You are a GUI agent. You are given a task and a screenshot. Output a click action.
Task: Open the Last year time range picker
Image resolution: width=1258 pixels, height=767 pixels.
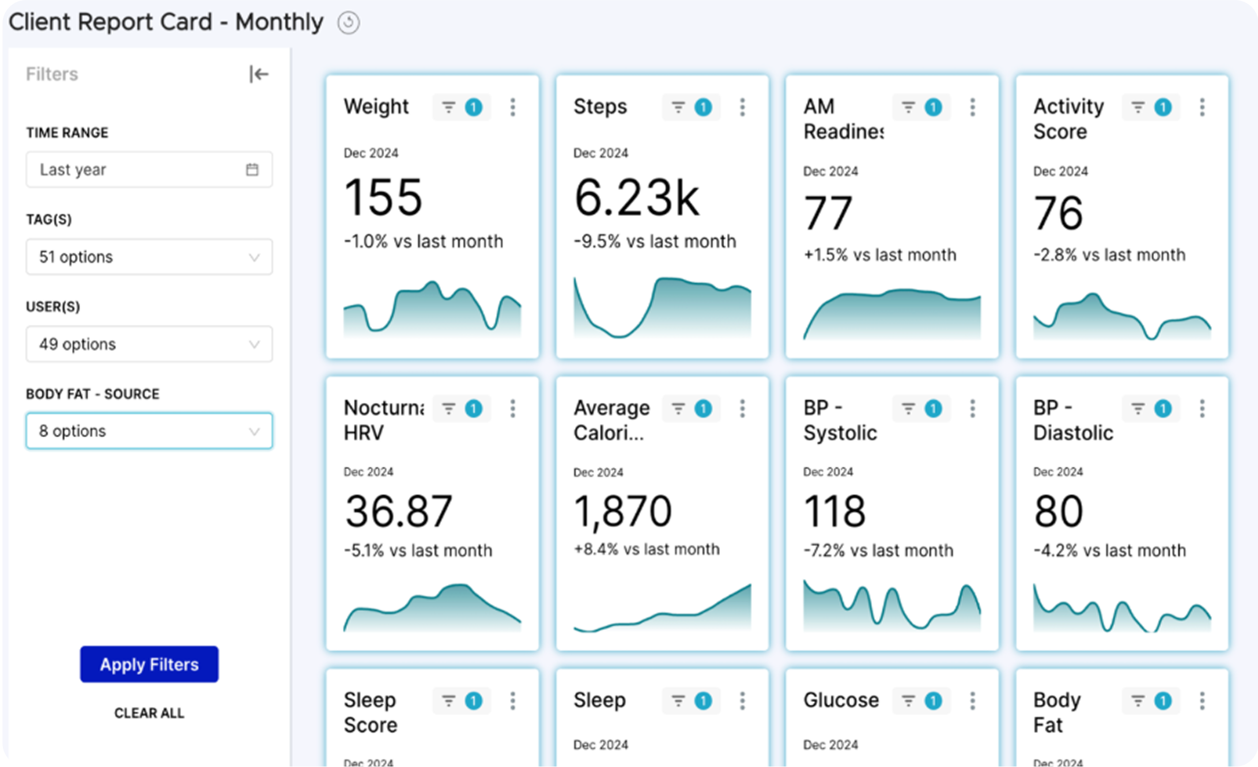149,169
